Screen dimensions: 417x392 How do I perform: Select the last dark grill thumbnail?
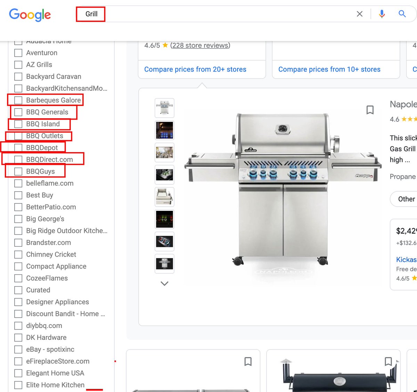164,264
